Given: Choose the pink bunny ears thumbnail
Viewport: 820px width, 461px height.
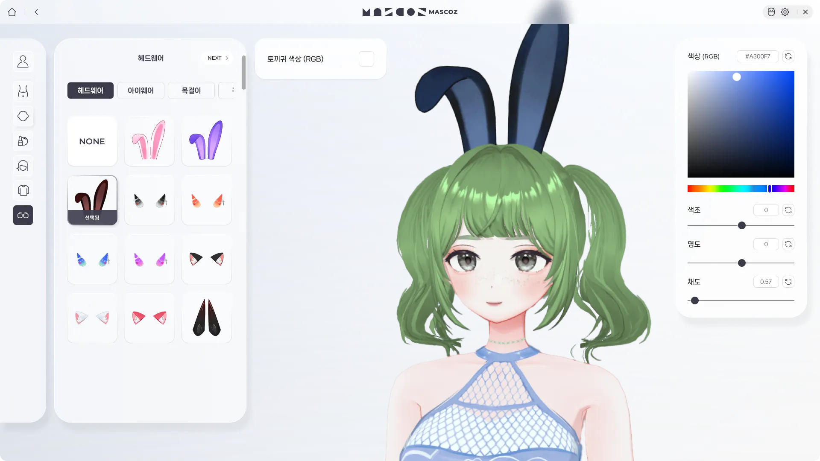Looking at the screenshot, I should [x=149, y=141].
